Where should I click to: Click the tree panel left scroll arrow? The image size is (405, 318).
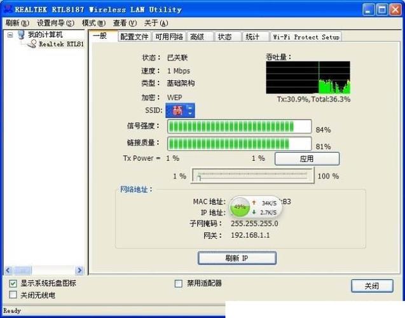[x=8, y=270]
